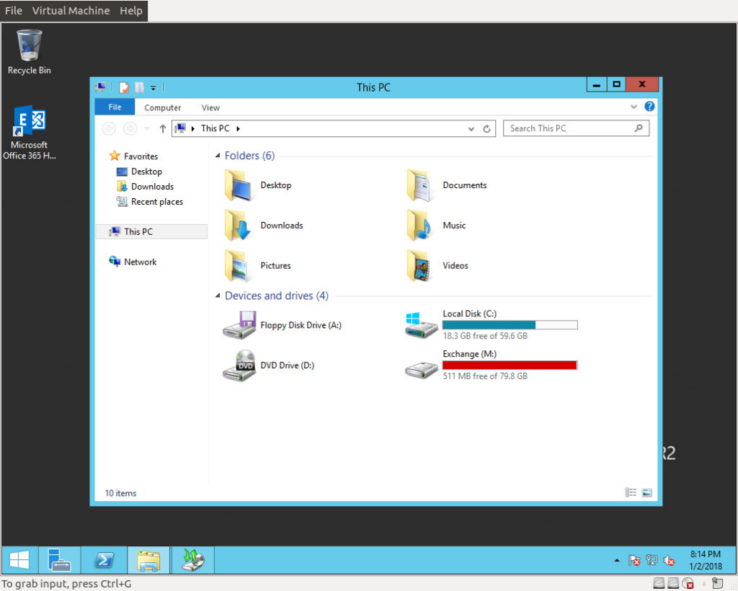Select the Microsoft Office 365 Hybrid shortcut icon

pyautogui.click(x=29, y=133)
